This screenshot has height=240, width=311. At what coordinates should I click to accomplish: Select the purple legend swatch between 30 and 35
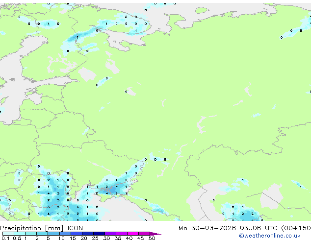click(x=110, y=234)
